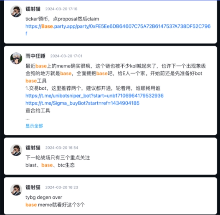Click username 镭射猫 on the 16:54 post
The image size is (220, 215).
(33, 148)
